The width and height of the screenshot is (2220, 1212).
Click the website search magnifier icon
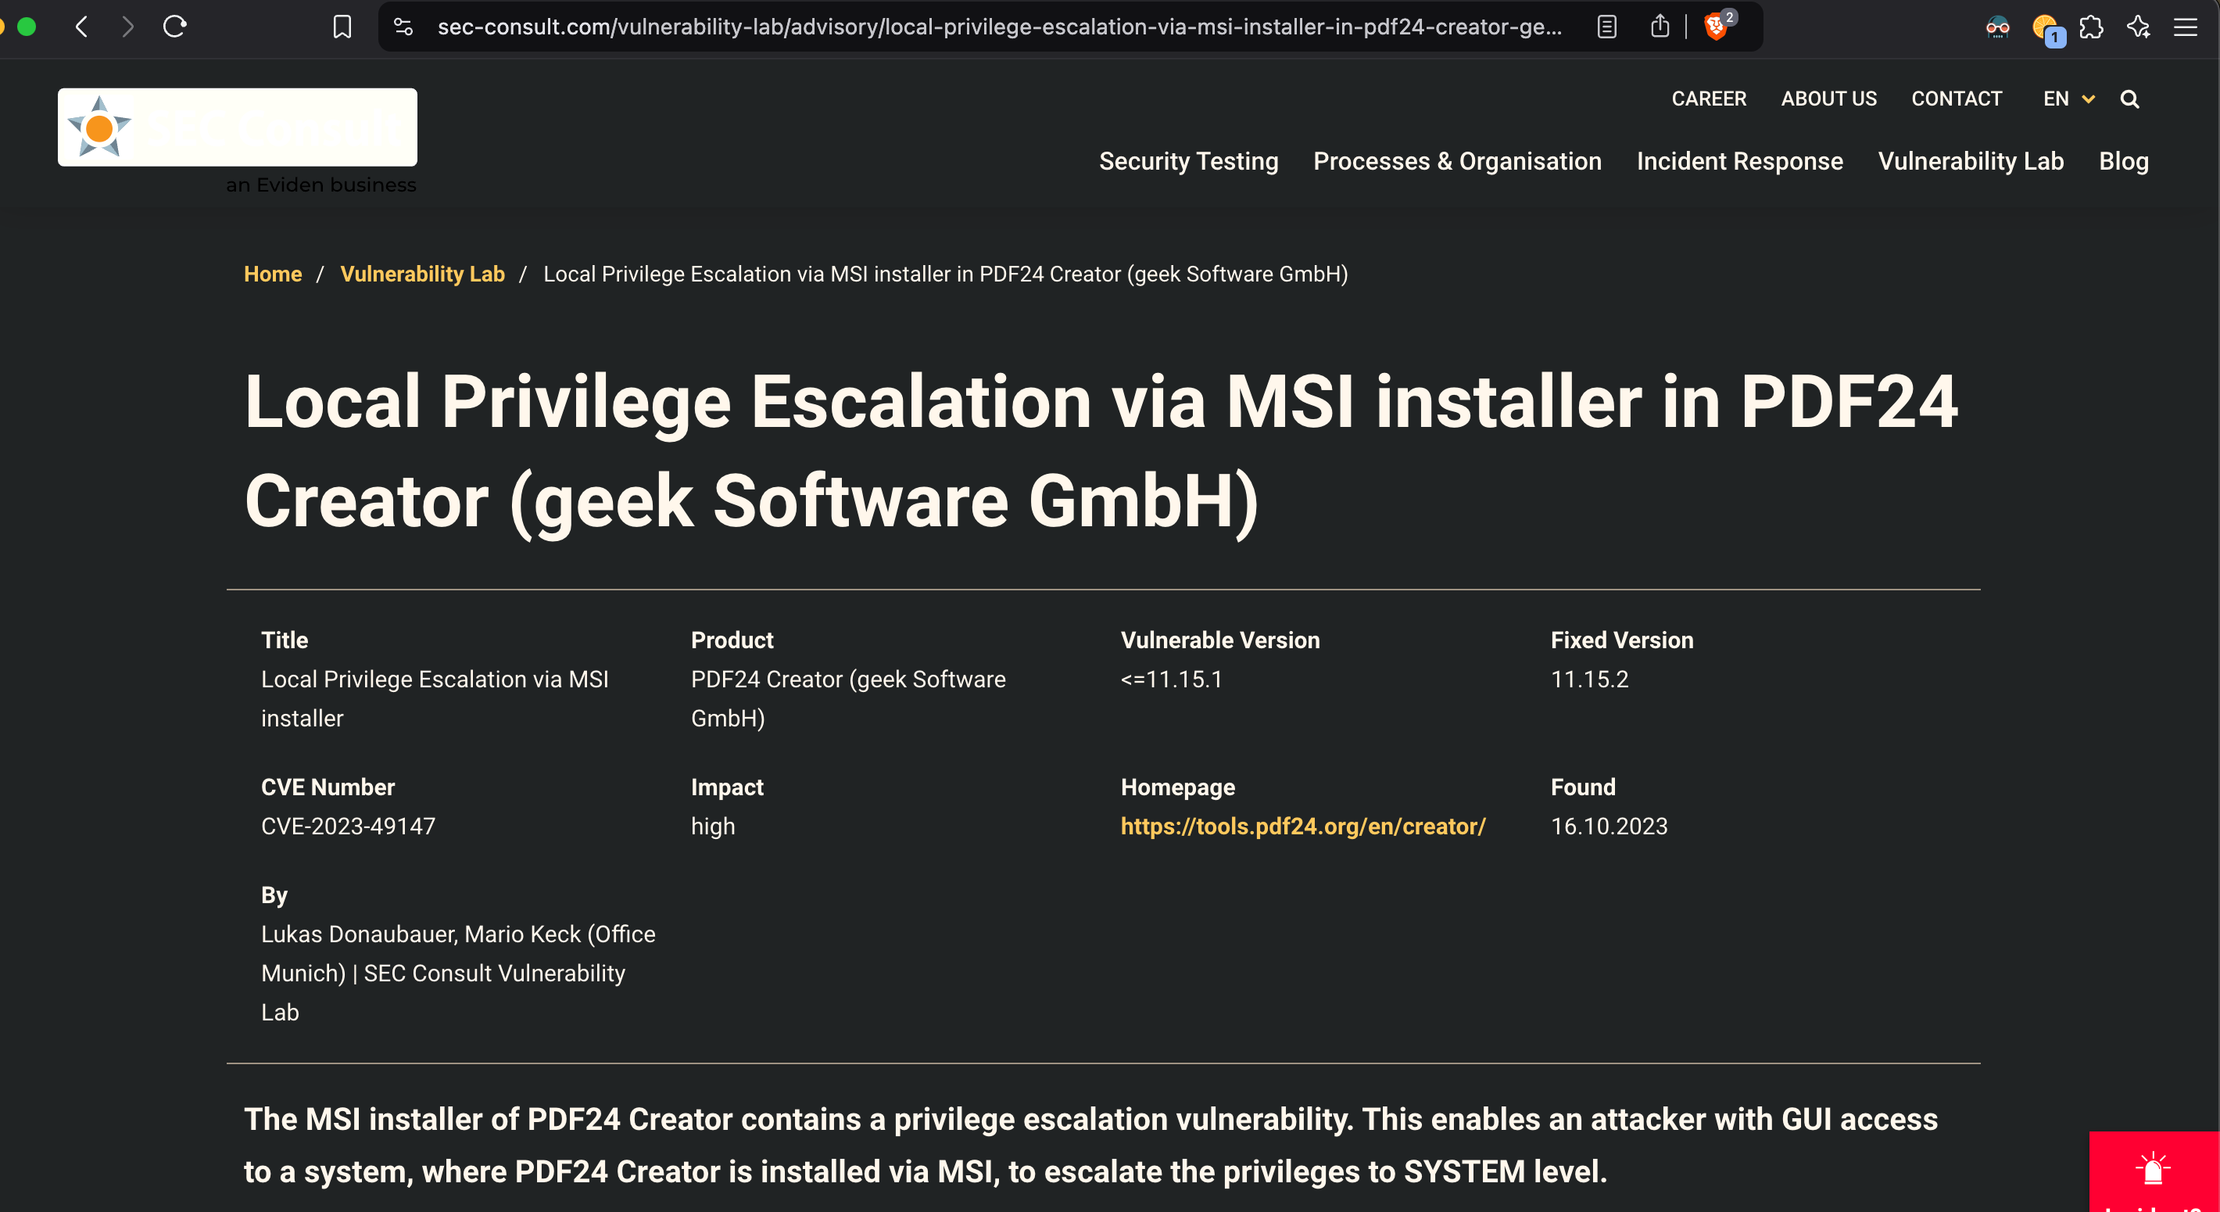point(2129,99)
